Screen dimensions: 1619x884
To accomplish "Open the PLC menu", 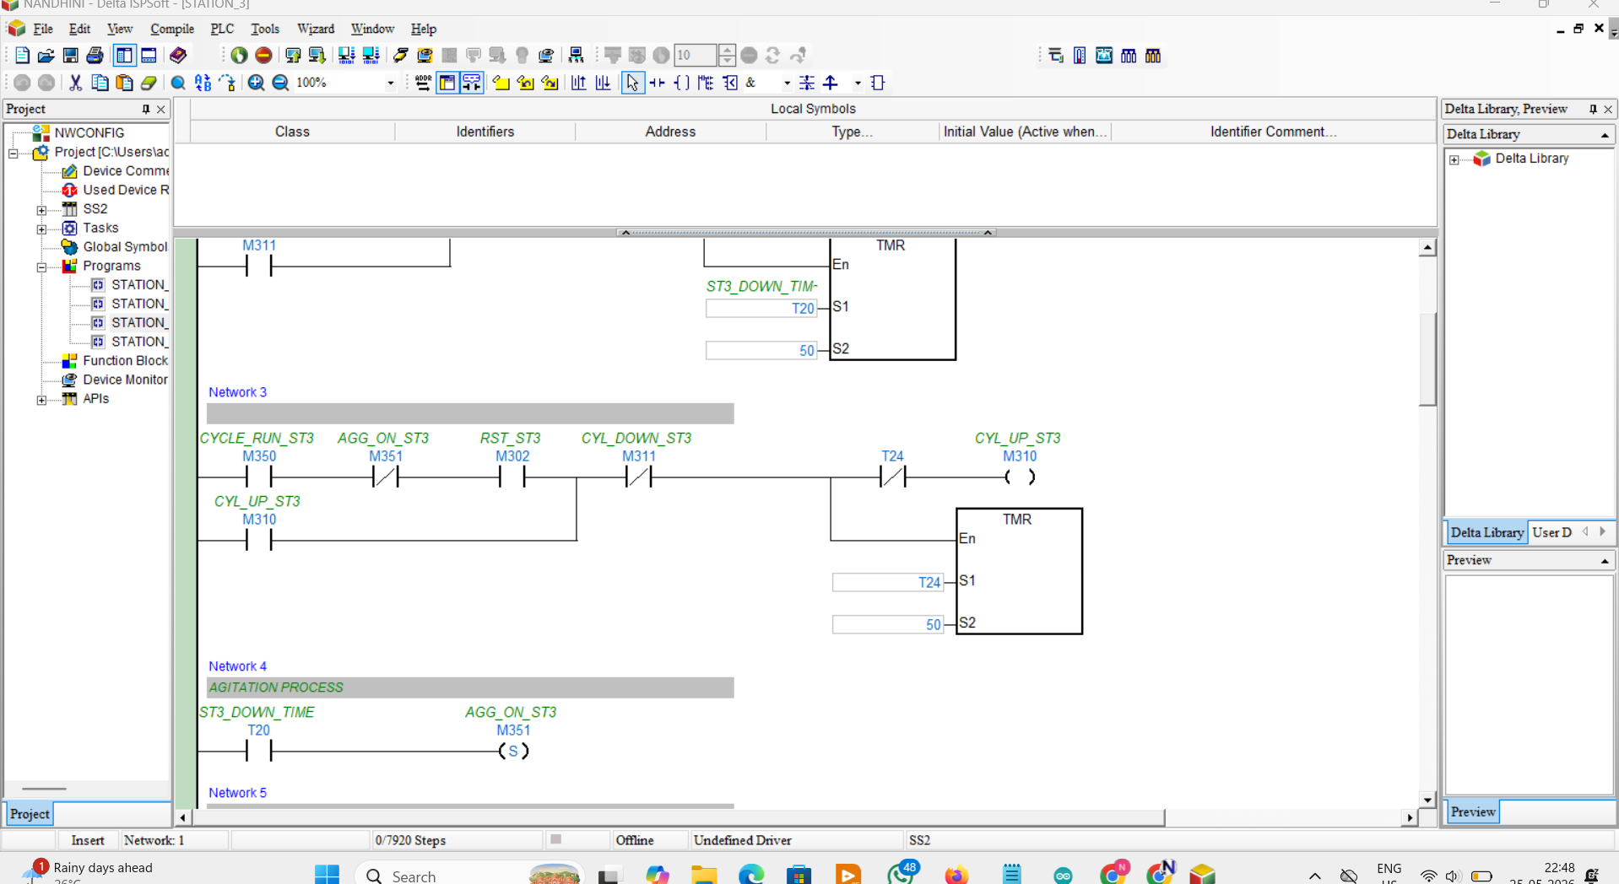I will (x=222, y=29).
